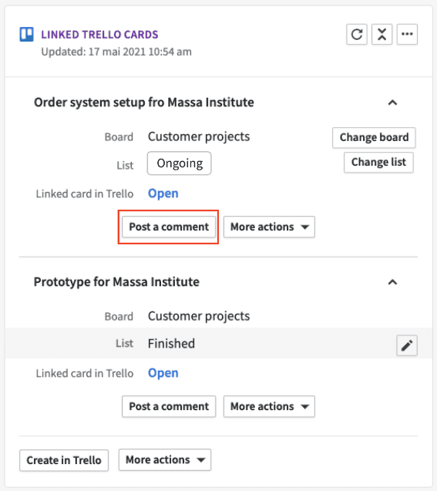Click the Ongoing list value box

coord(180,163)
